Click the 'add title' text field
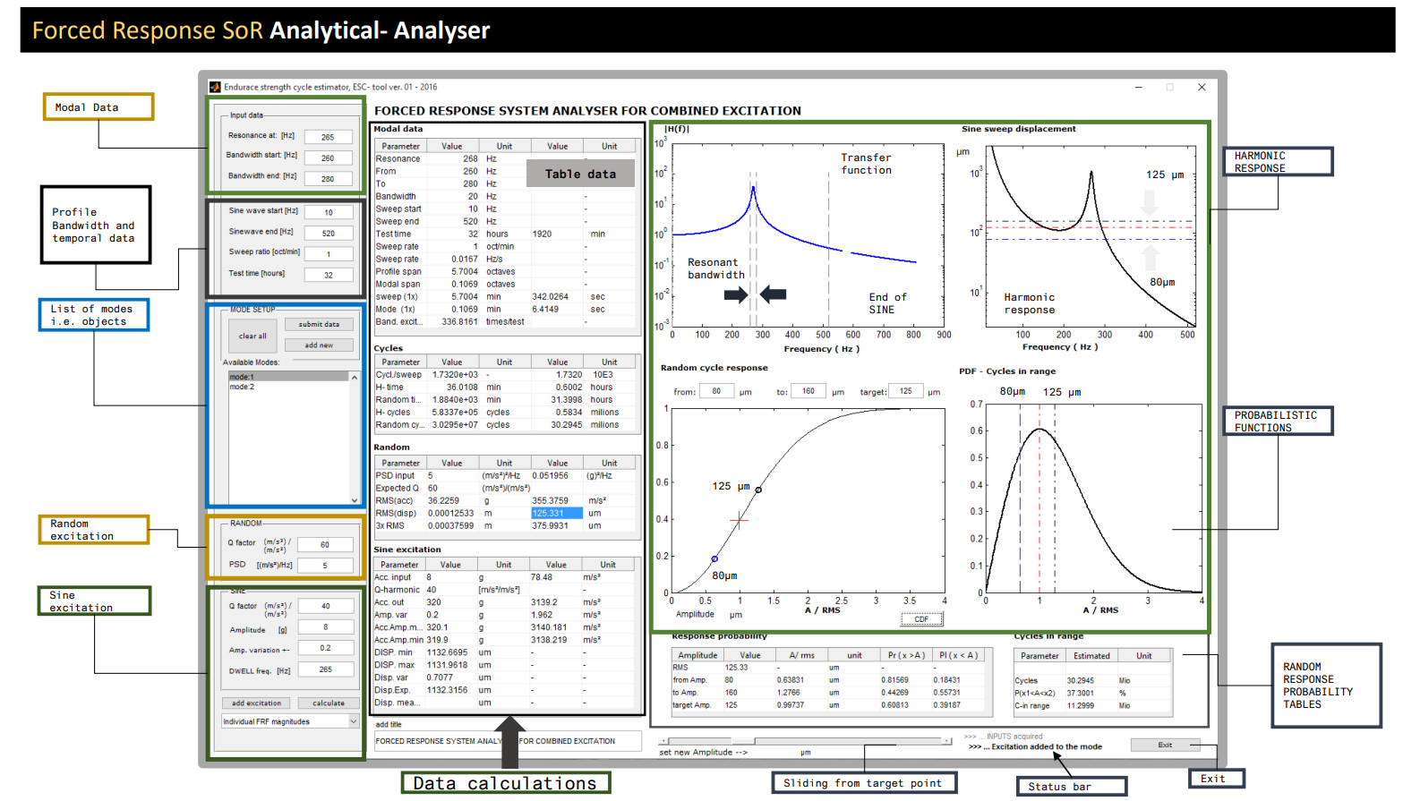 click(x=508, y=741)
